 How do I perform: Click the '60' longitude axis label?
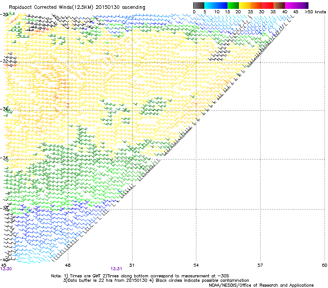click(x=324, y=265)
